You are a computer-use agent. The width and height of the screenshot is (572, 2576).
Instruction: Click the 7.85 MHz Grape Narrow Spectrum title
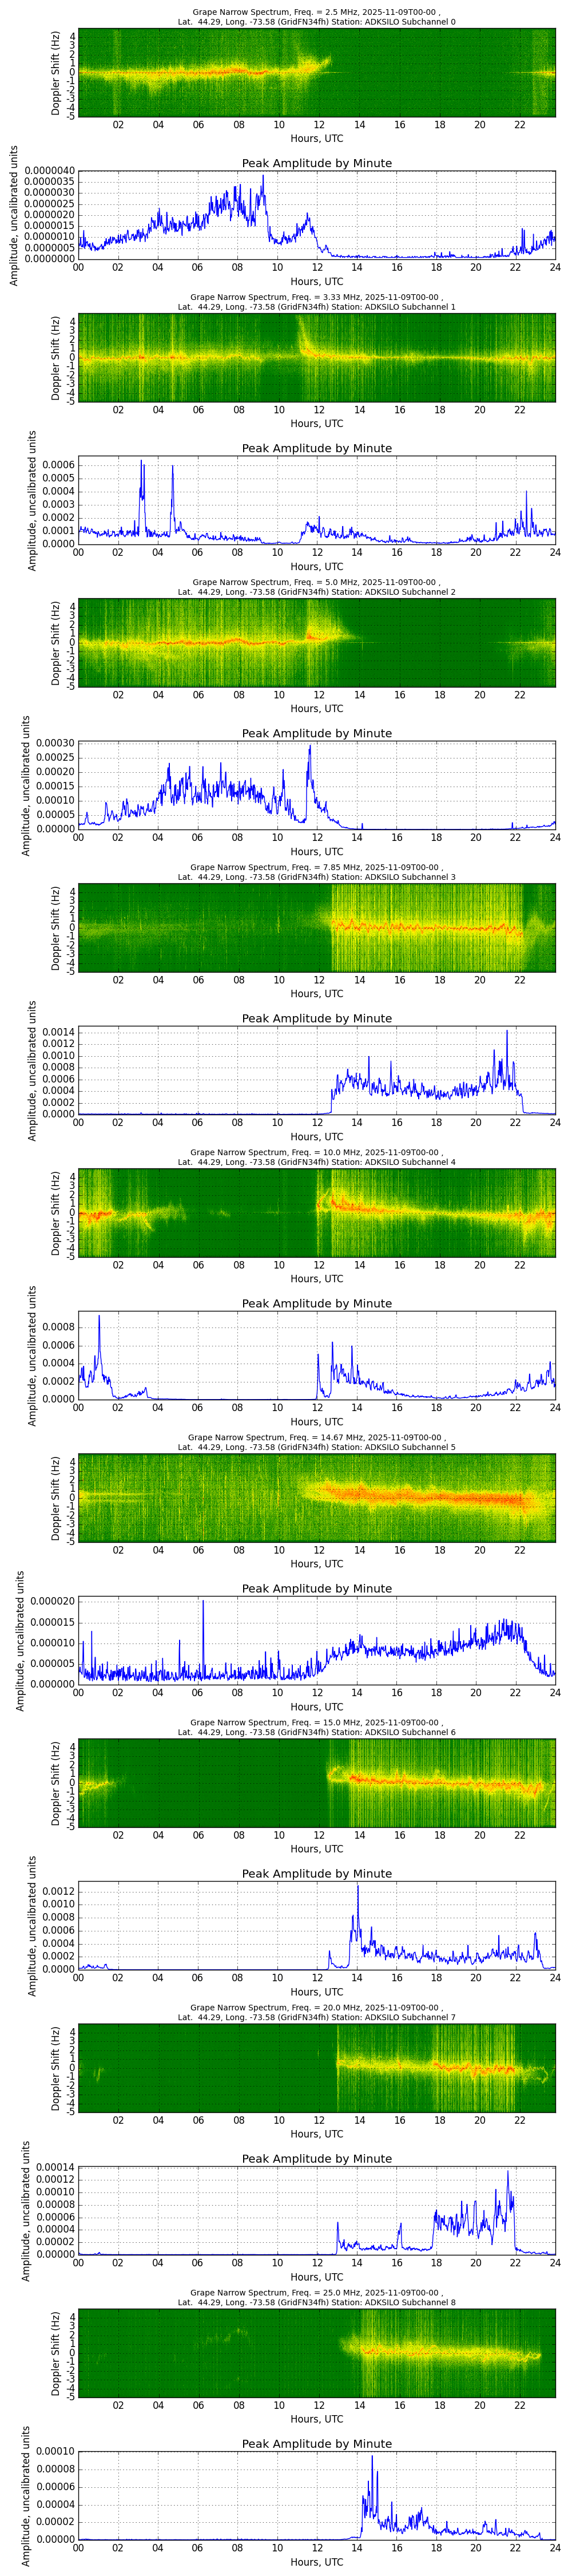(x=316, y=872)
